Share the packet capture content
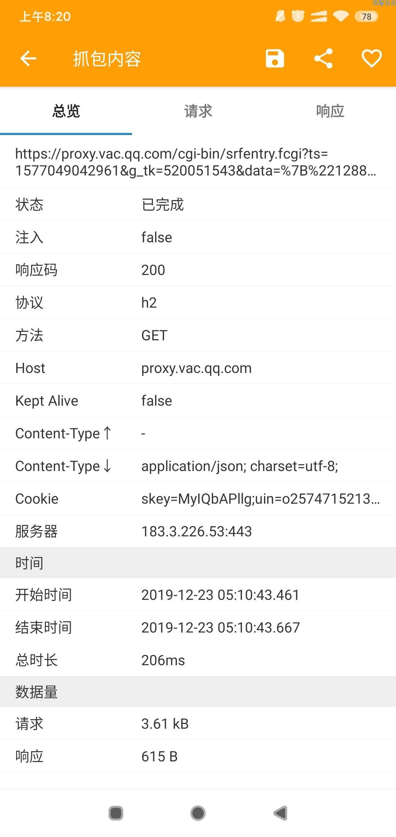Viewport: 396px width, 837px height. [323, 58]
